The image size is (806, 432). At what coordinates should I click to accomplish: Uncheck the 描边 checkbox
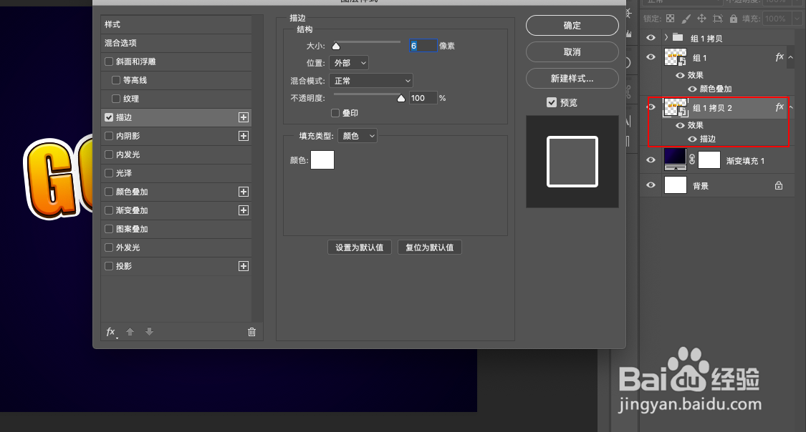(x=109, y=117)
